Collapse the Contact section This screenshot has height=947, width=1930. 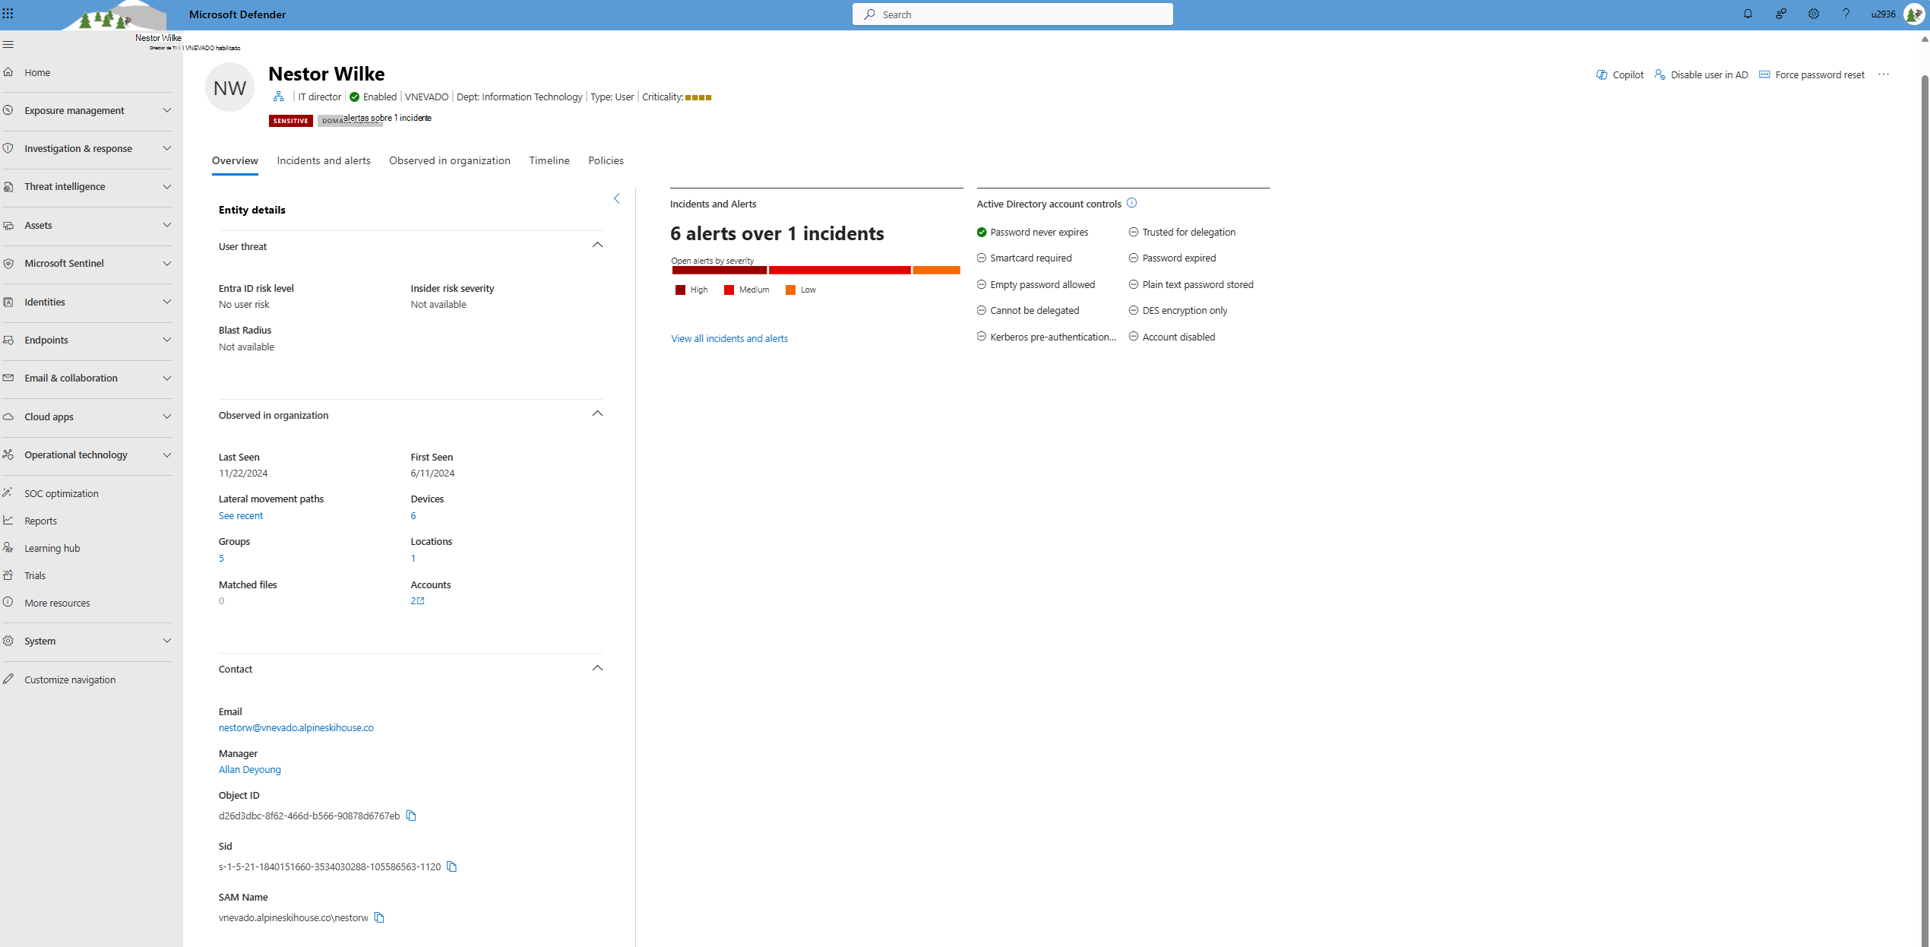pos(600,667)
